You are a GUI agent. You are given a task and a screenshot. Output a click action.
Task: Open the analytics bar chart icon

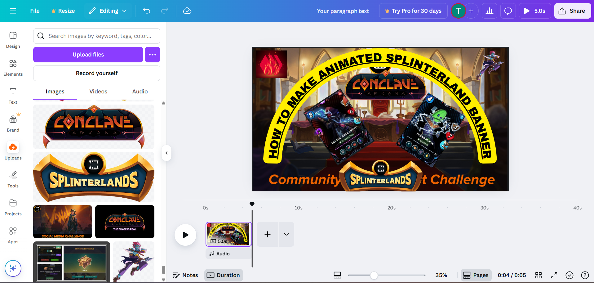click(490, 11)
